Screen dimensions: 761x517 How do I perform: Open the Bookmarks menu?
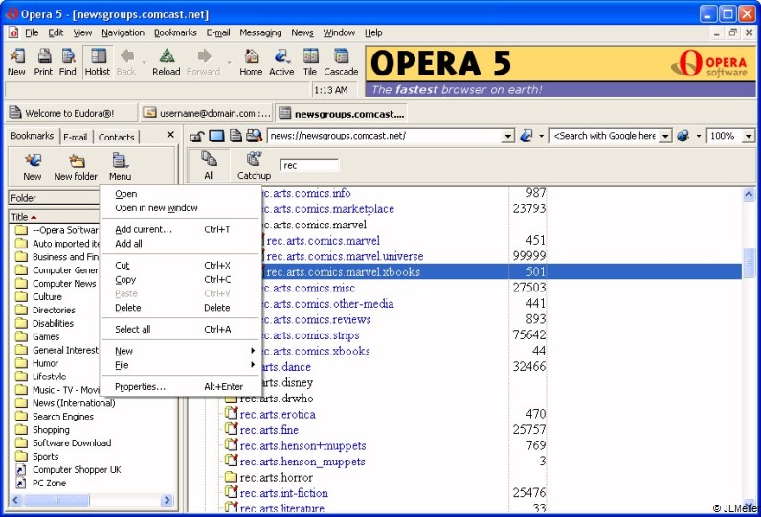(175, 32)
